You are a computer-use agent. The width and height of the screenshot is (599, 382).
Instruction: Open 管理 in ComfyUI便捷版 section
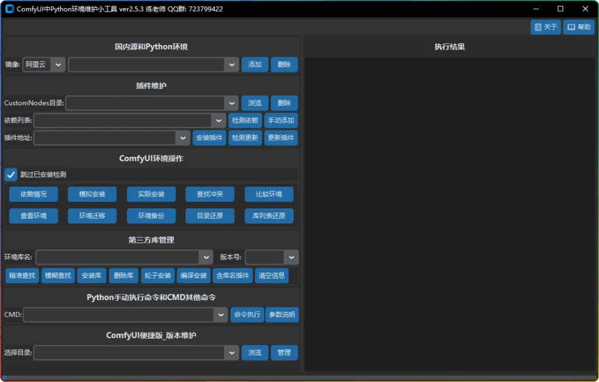click(284, 352)
